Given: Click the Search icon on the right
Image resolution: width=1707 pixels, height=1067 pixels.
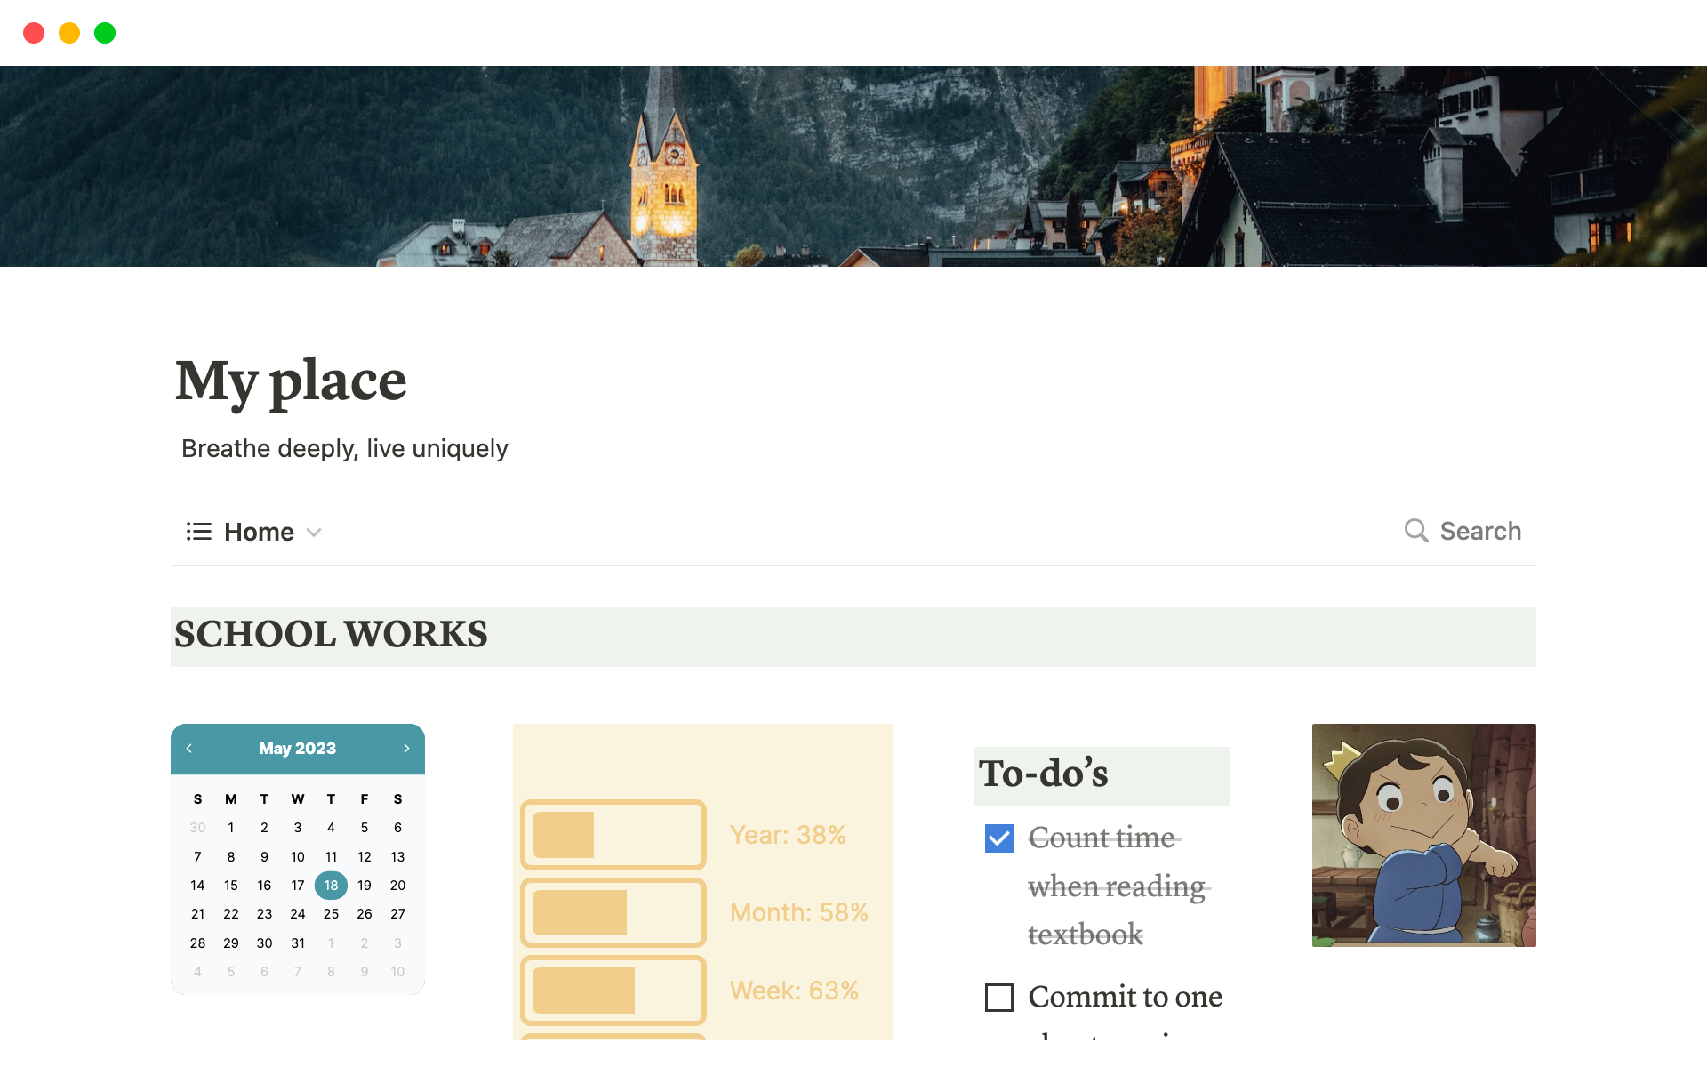Looking at the screenshot, I should point(1417,531).
